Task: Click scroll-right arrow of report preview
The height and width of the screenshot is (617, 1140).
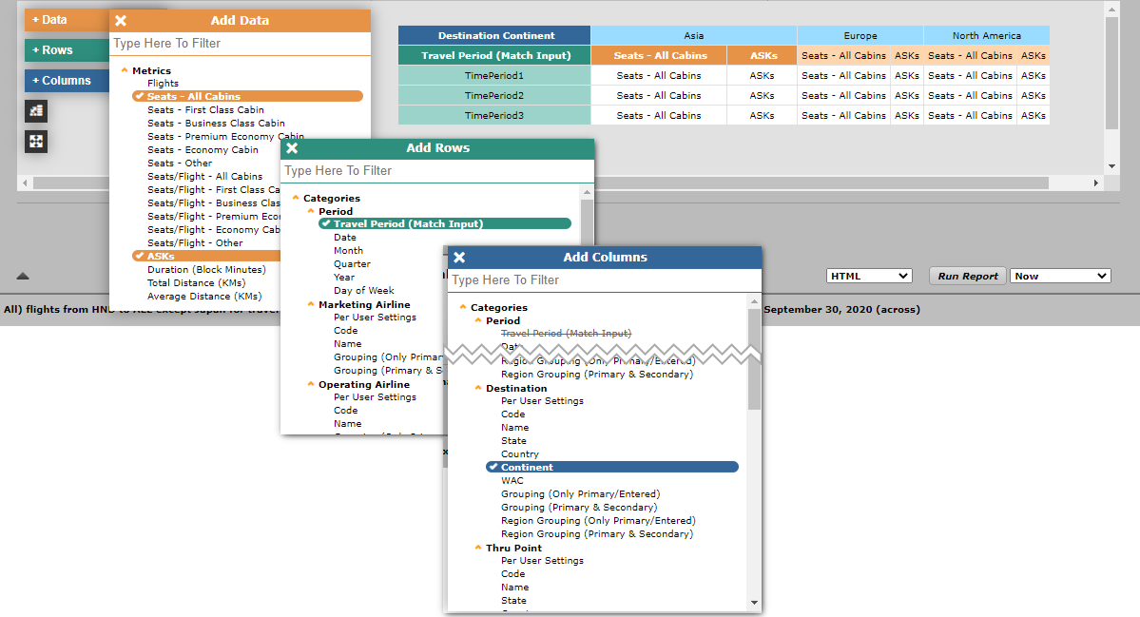Action: (1095, 183)
